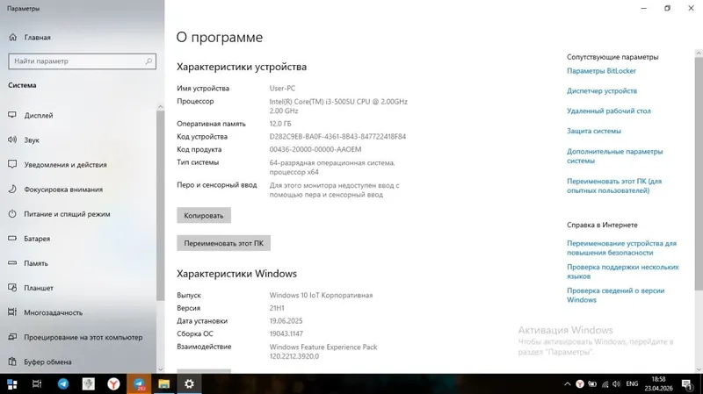703x394 pixels.
Task: Click the volume icon in the system tray
Action: click(617, 384)
